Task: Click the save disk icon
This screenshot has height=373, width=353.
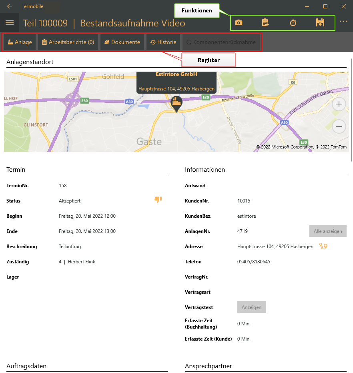Action: [320, 23]
